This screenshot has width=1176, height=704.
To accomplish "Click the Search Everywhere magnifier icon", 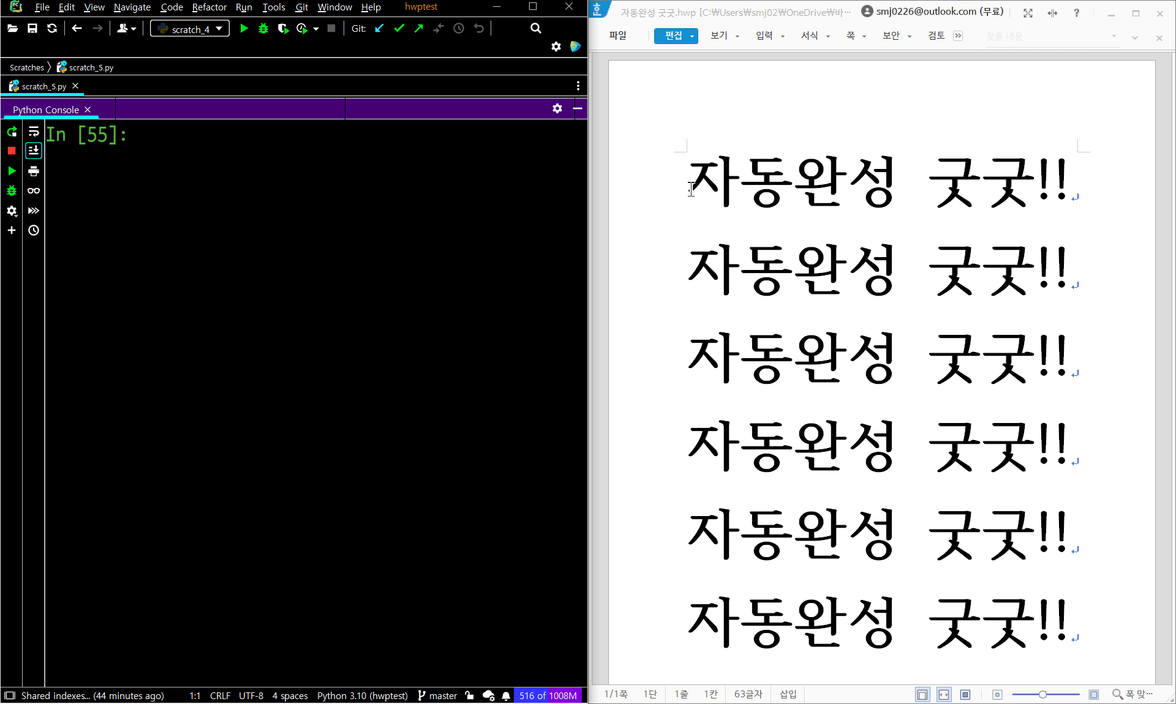I will 535,28.
